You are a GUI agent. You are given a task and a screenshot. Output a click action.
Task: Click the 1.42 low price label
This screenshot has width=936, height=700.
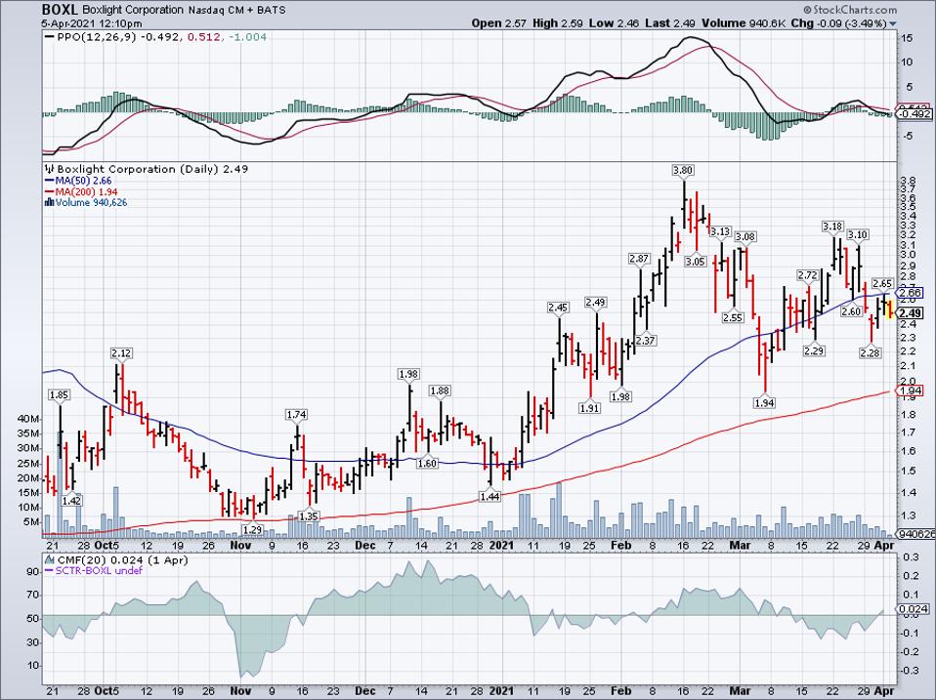[71, 501]
